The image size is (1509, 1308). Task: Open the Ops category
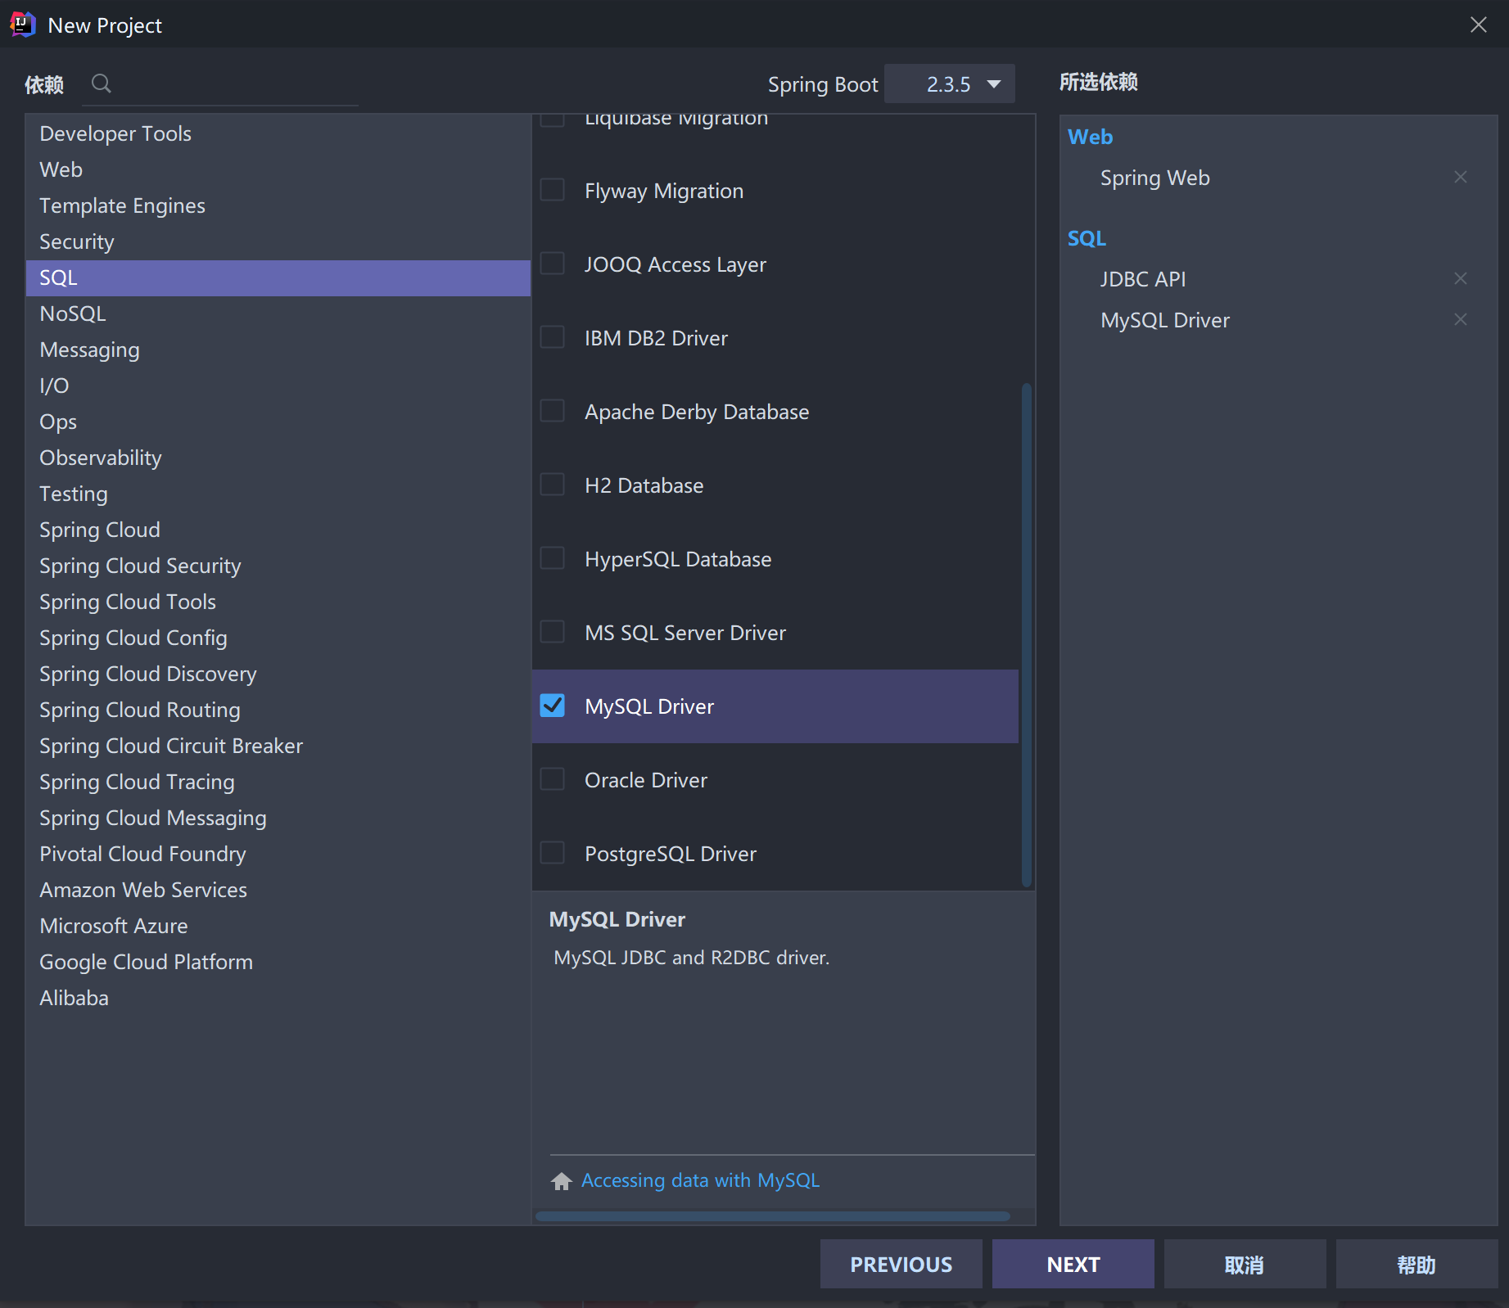(278, 422)
